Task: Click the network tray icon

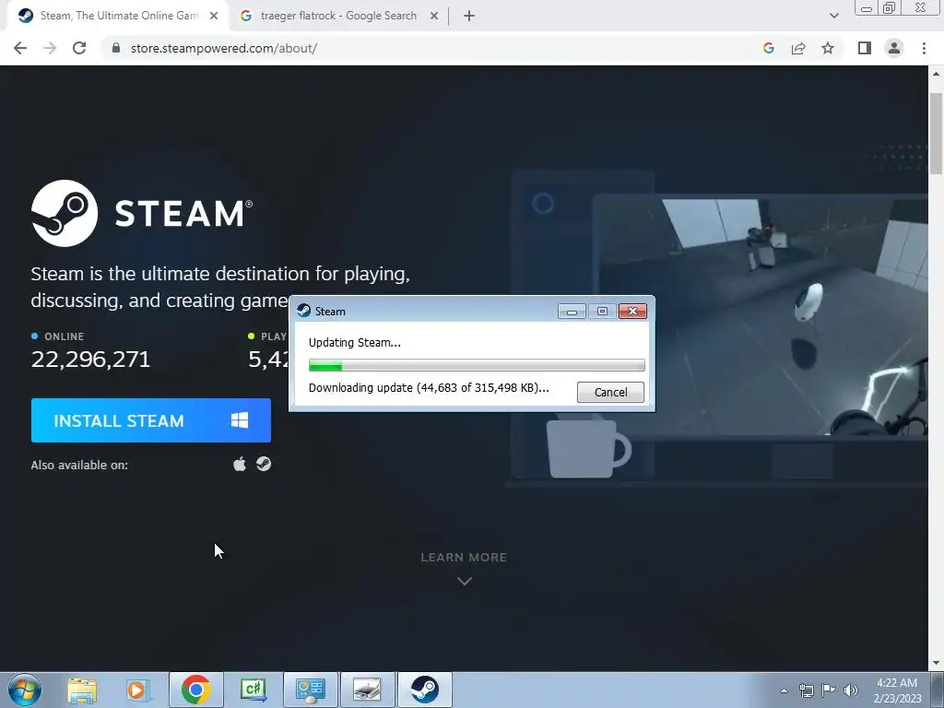Action: 806,690
